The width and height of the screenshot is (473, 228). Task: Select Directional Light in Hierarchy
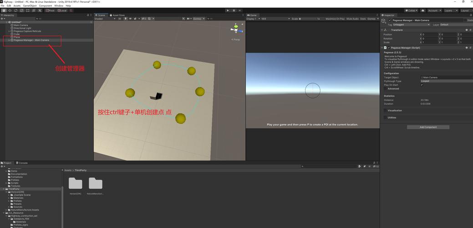point(22,28)
